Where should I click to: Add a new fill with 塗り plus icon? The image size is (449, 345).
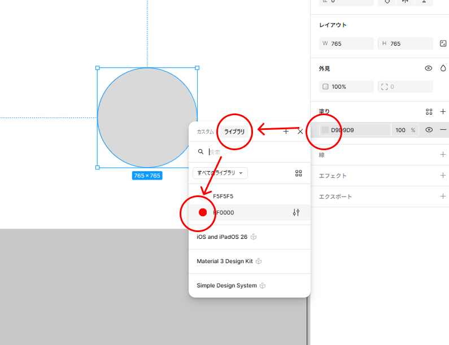443,112
